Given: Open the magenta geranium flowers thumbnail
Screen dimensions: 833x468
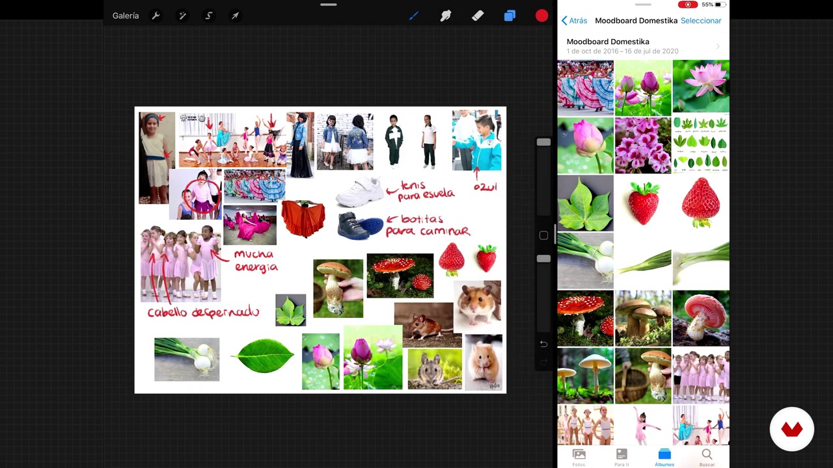Looking at the screenshot, I should (643, 146).
